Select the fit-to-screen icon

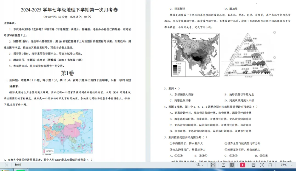pos(262,165)
